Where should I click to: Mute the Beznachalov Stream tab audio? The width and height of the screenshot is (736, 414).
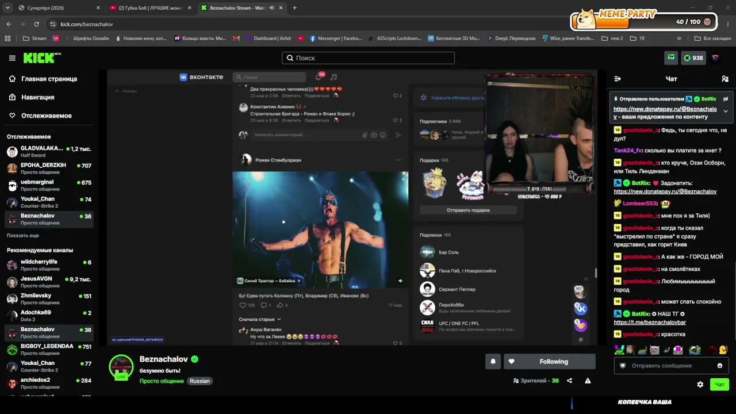tap(271, 8)
